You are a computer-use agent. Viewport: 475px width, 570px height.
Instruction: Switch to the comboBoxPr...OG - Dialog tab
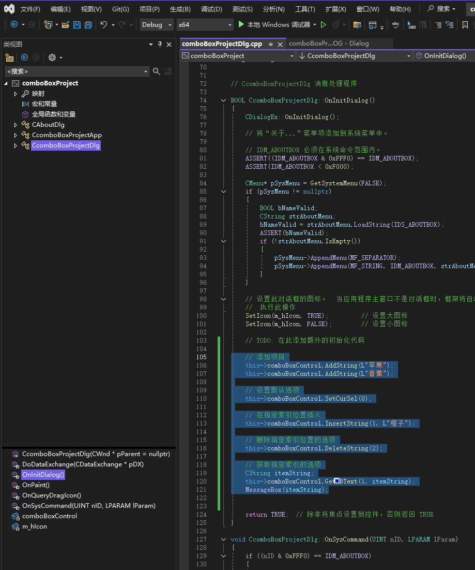[x=328, y=43]
